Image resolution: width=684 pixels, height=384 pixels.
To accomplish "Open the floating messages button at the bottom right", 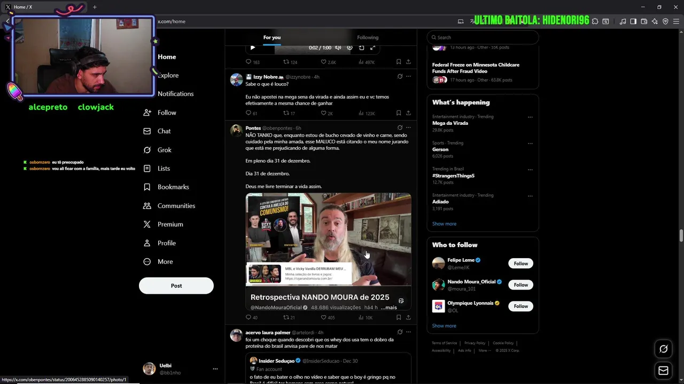I will tap(663, 371).
